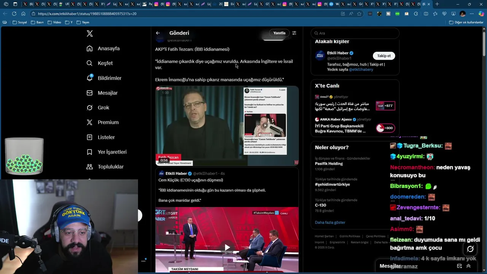This screenshot has width=487, height=274.
Task: Open Diğer sık kullanılanlar folder
Action: 466,22
